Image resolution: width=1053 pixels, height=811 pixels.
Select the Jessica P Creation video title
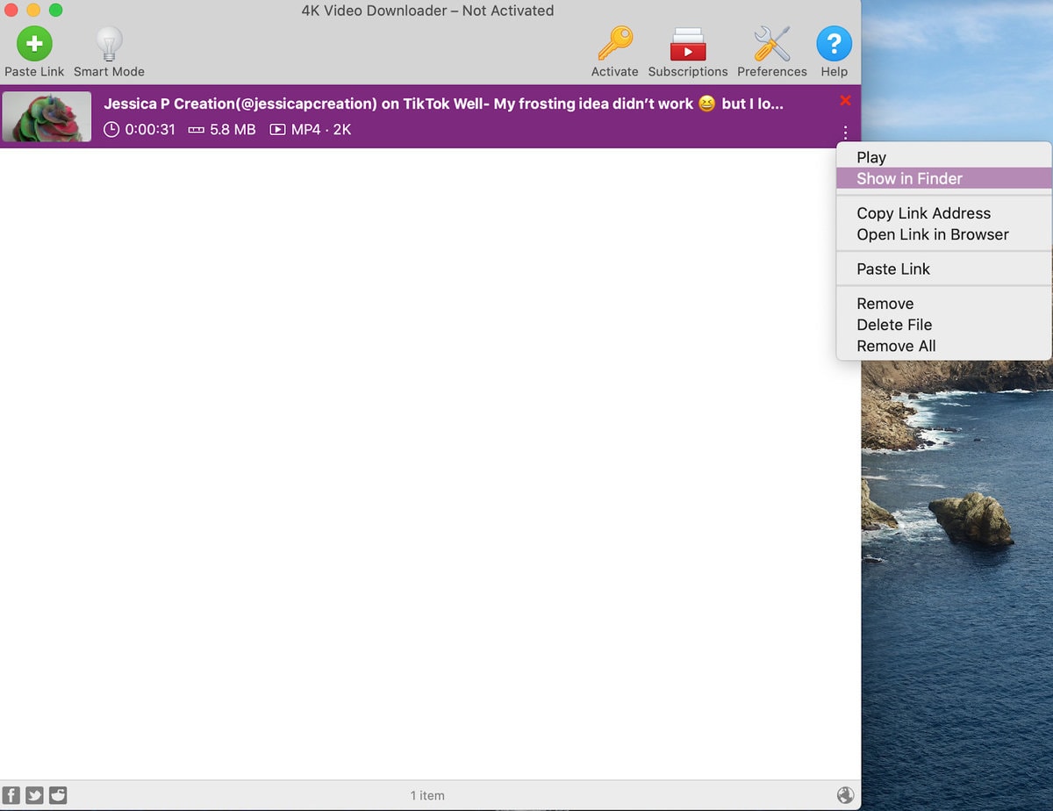coord(443,104)
